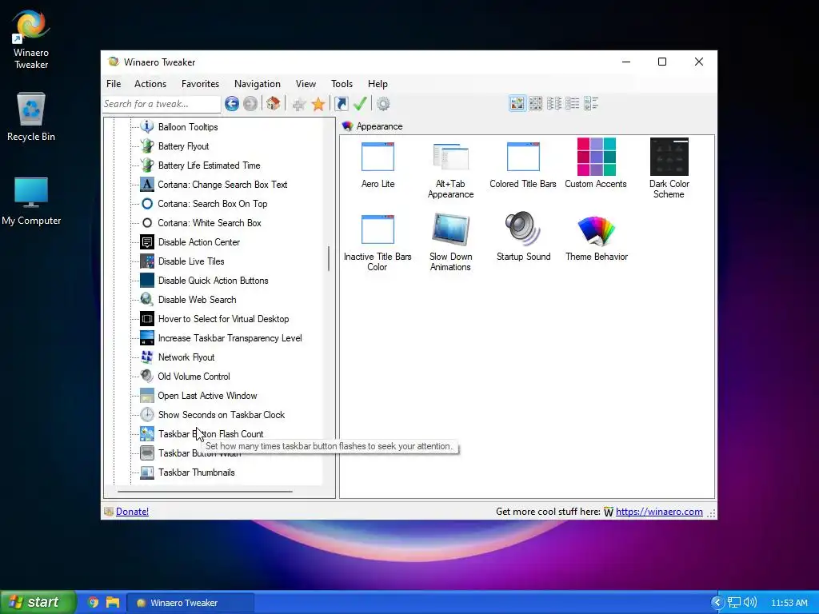Click the Home toolbar icon
The image size is (819, 614).
click(274, 104)
